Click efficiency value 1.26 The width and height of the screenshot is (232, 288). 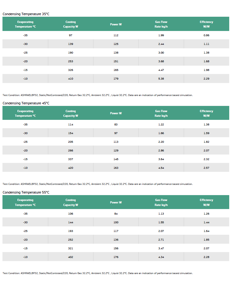click(206, 214)
